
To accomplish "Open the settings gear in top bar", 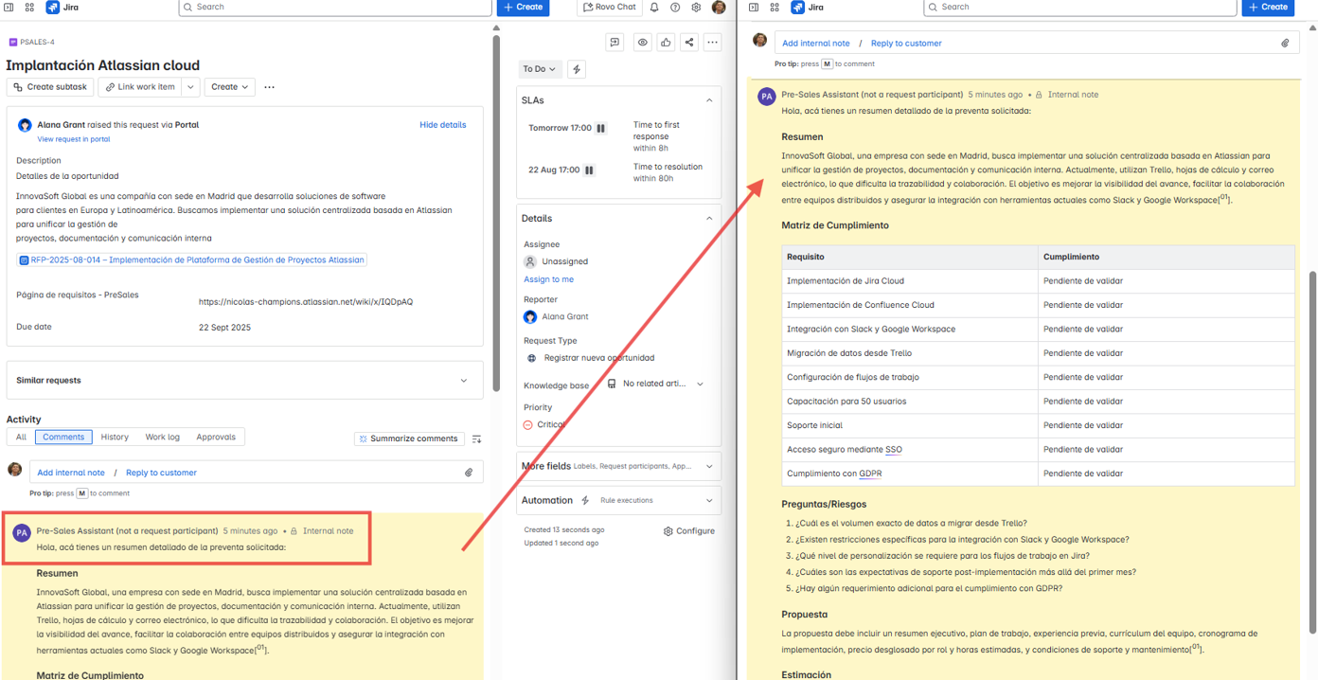I will click(x=696, y=8).
